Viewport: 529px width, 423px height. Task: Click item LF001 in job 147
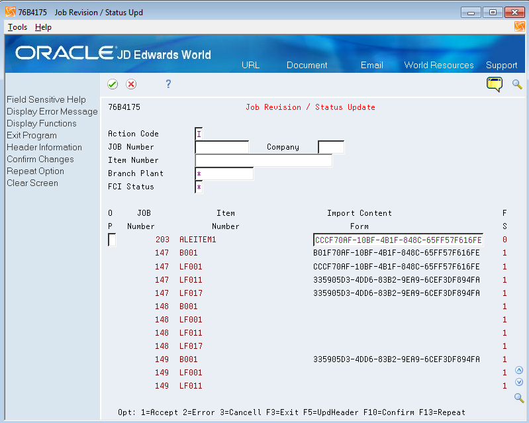tap(191, 267)
